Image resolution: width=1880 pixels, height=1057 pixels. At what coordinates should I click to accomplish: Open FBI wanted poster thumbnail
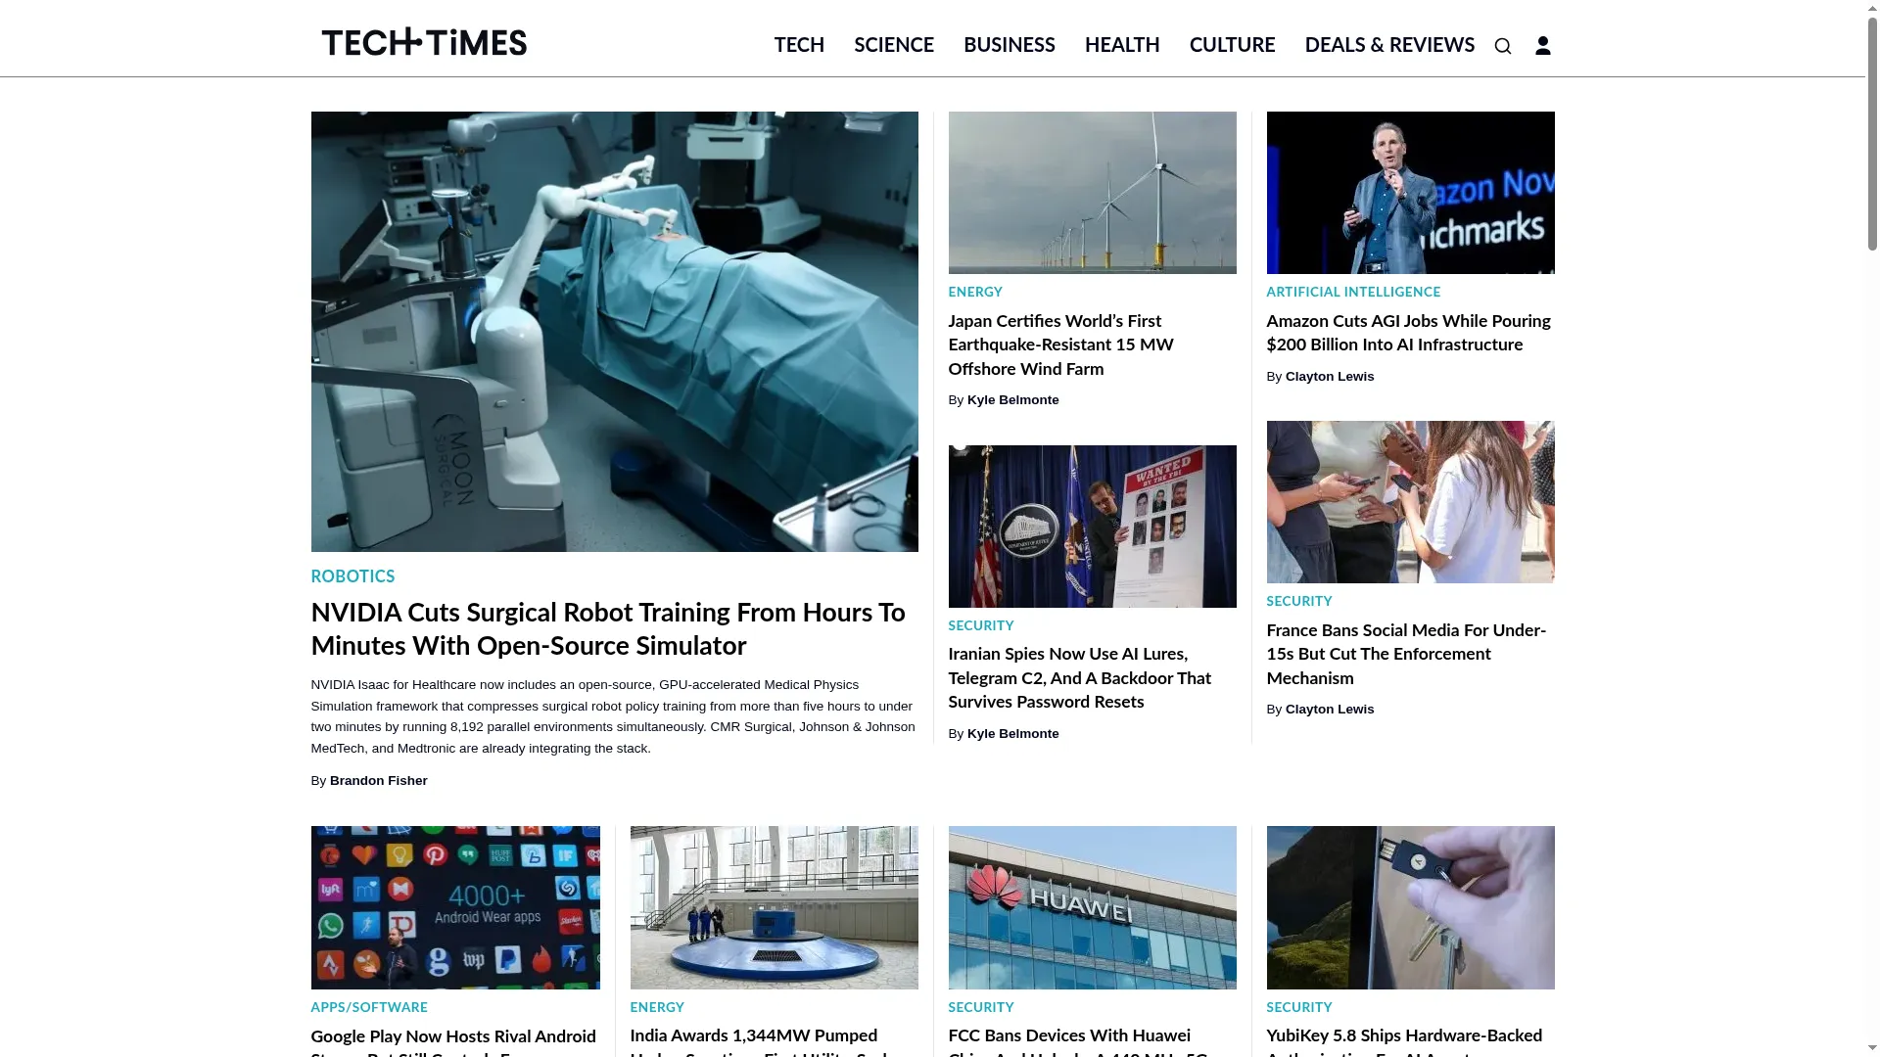[x=1092, y=527]
